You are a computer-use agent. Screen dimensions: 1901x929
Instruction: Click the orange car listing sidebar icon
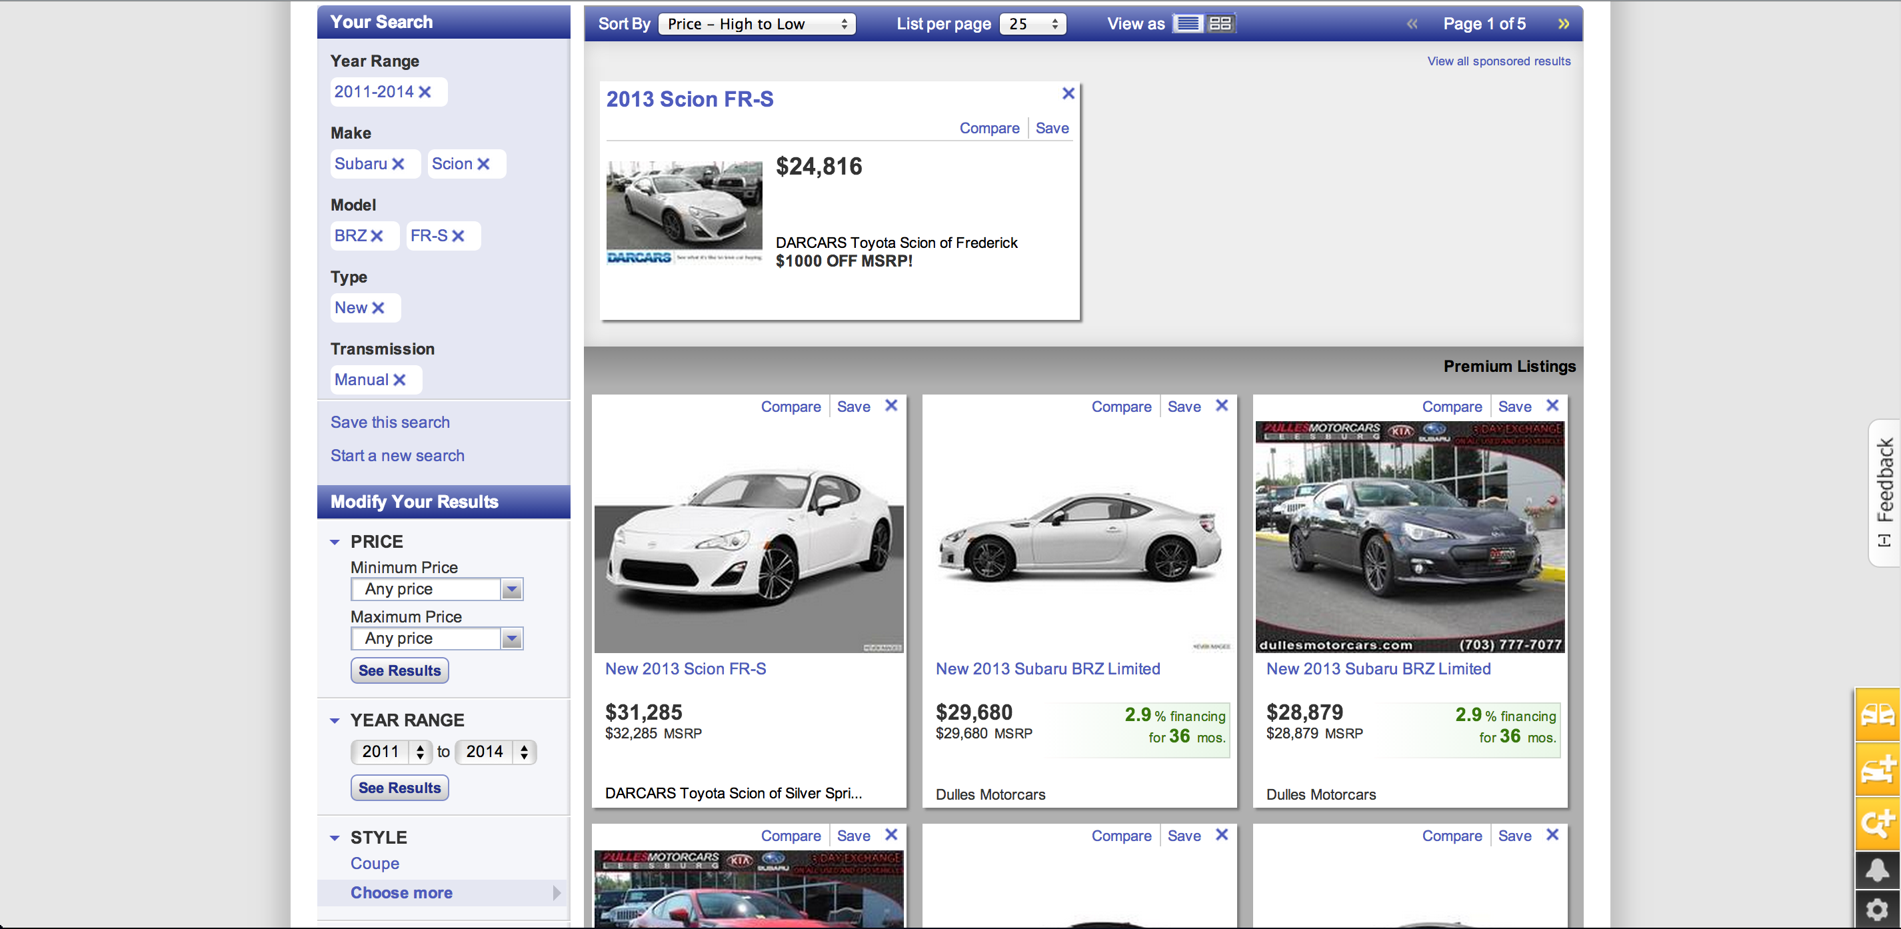[x=1878, y=714]
